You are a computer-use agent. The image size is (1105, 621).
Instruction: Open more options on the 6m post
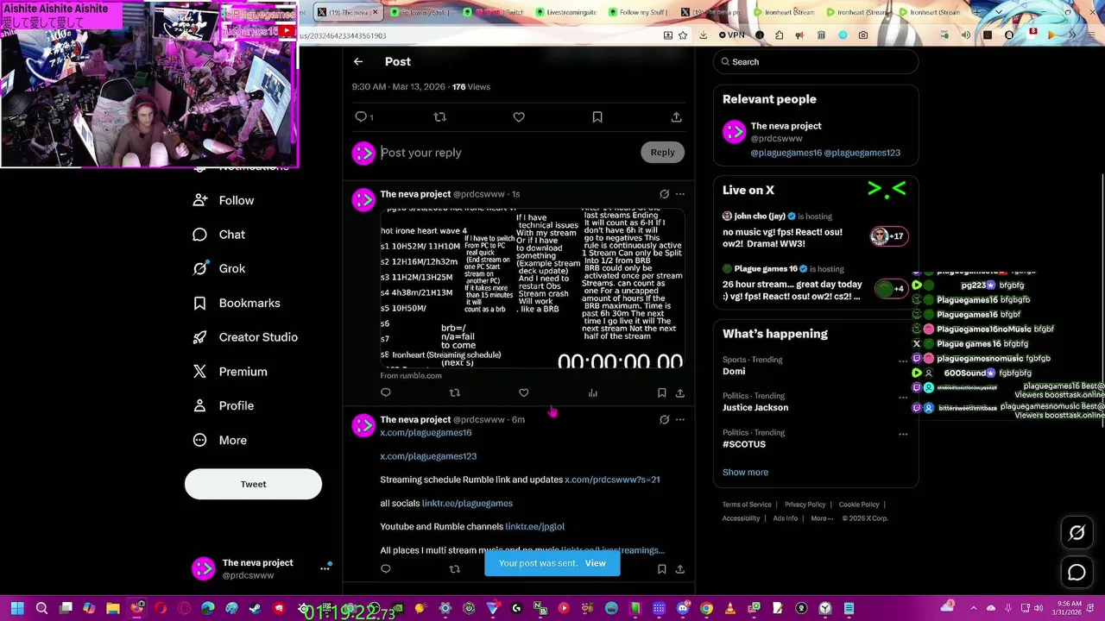pyautogui.click(x=680, y=420)
